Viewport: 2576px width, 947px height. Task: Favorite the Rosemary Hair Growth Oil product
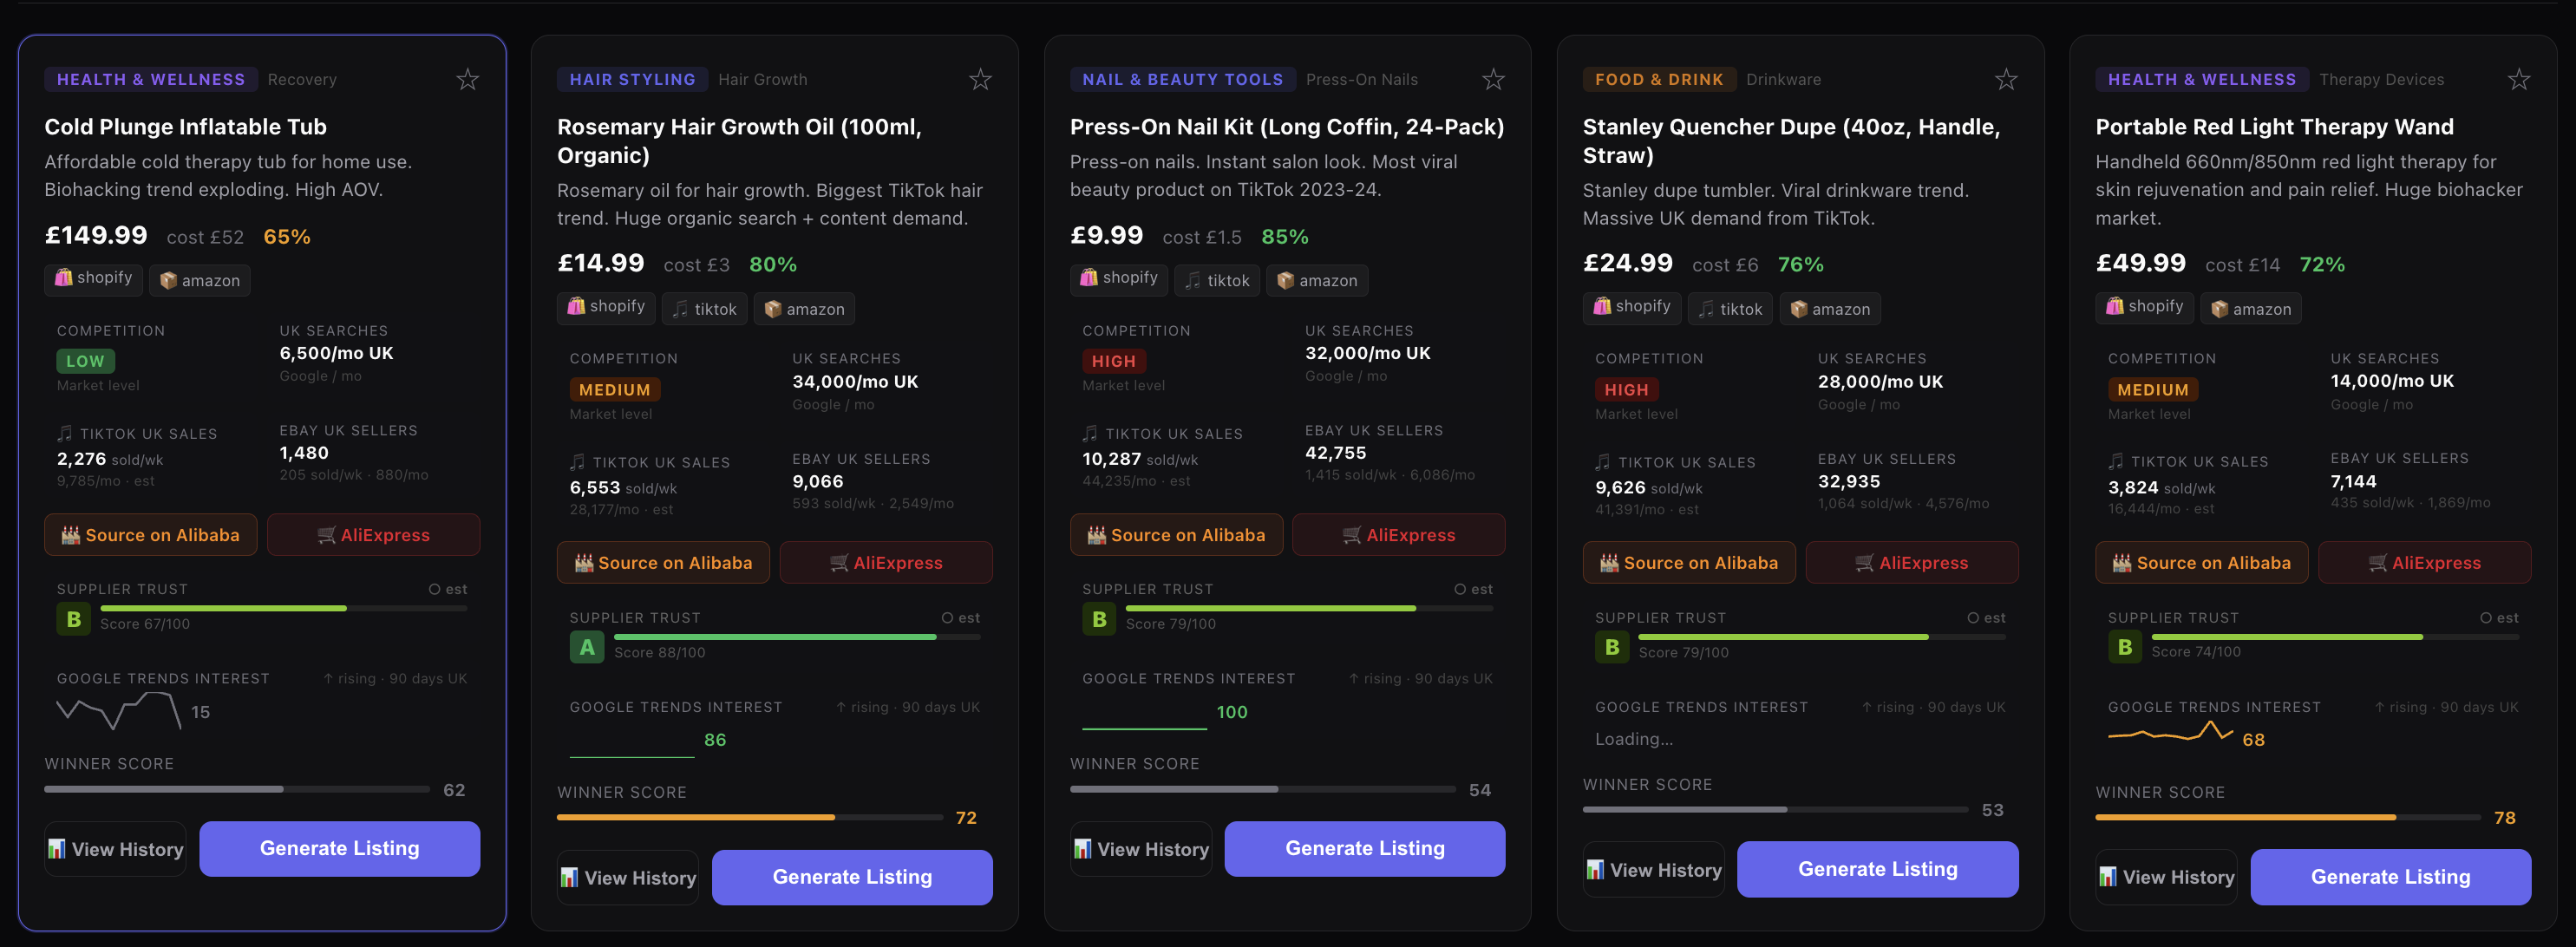[980, 79]
